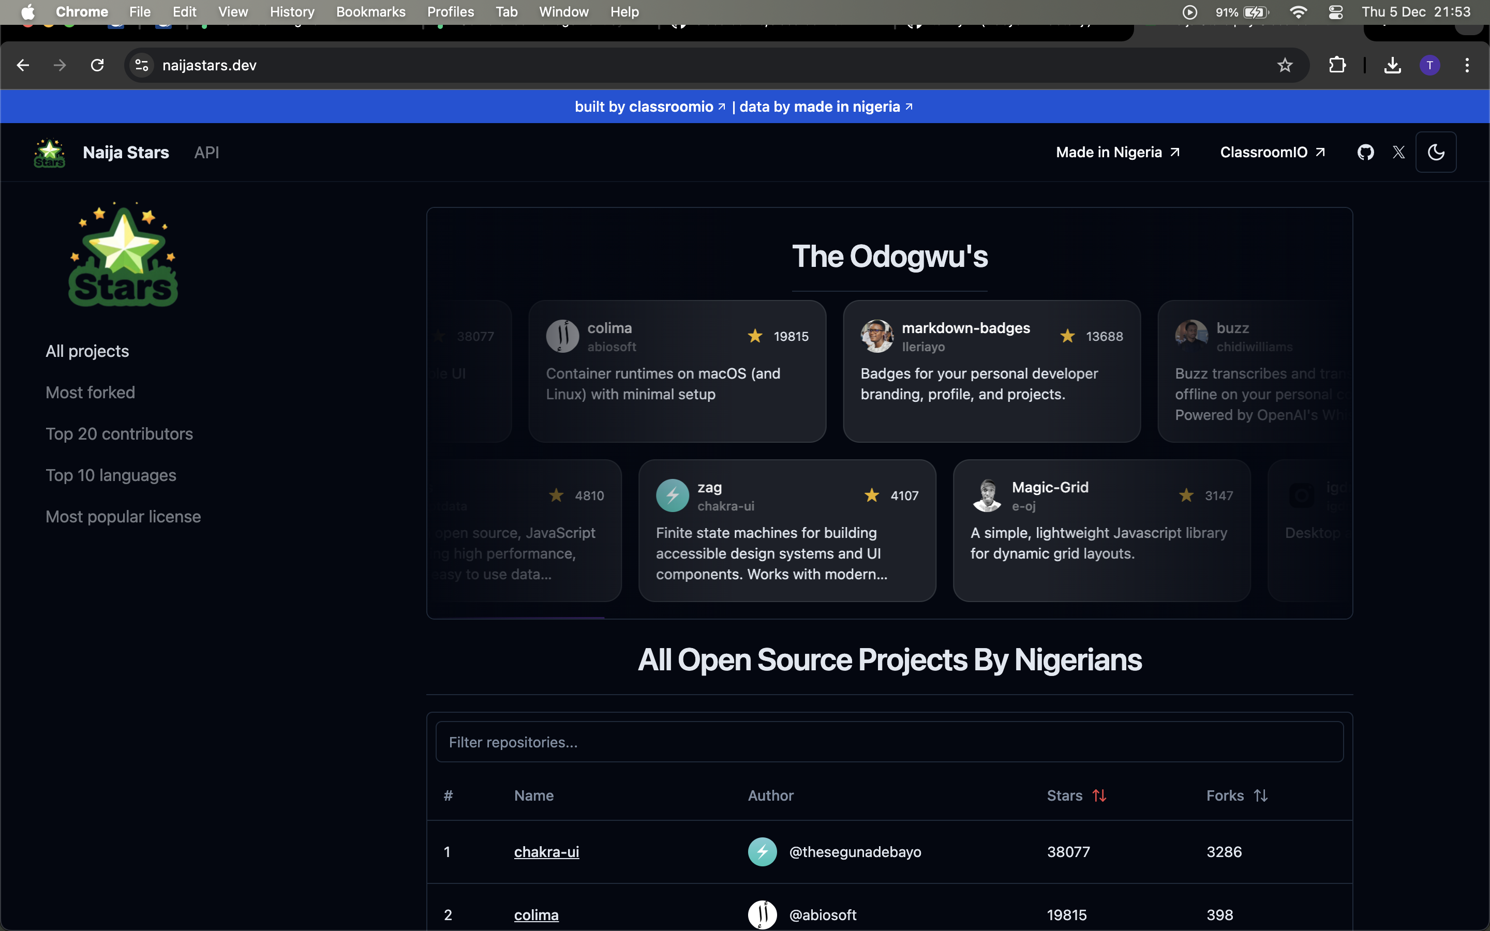Open the chakra-ui repository link
Viewport: 1490px width, 931px height.
pos(546,851)
